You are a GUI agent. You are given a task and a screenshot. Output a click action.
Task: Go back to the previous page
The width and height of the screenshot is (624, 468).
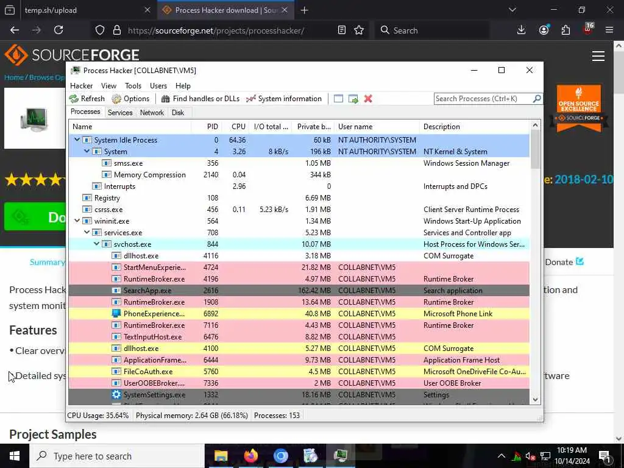15,30
